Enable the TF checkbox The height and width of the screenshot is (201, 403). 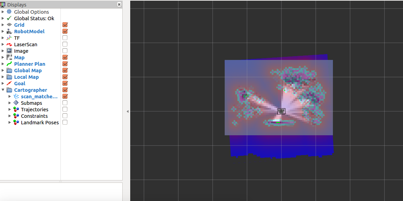coord(65,38)
